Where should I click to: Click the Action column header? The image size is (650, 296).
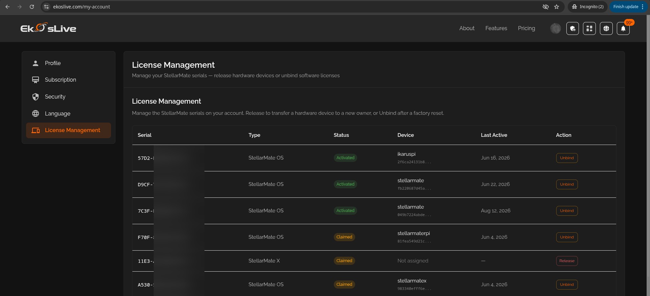tap(564, 135)
